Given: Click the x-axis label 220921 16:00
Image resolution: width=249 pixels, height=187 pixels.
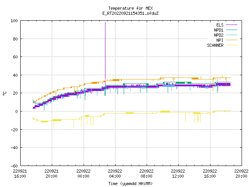Looking at the screenshot, I should click(x=20, y=174).
